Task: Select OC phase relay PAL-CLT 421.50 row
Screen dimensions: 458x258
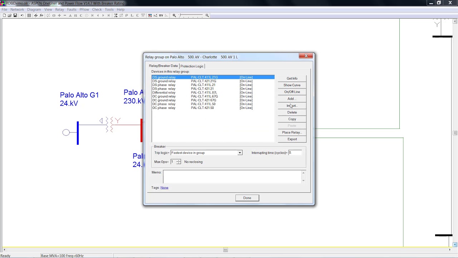Action: tap(213, 108)
